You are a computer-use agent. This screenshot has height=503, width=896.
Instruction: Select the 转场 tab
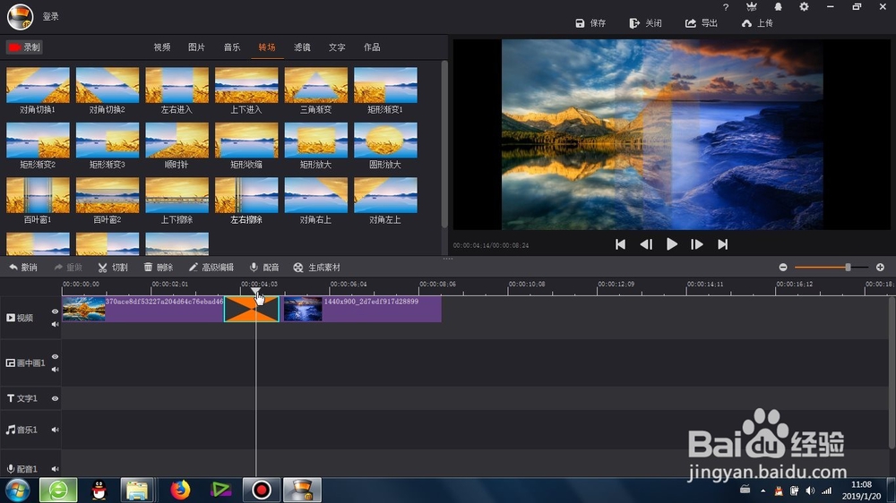267,47
